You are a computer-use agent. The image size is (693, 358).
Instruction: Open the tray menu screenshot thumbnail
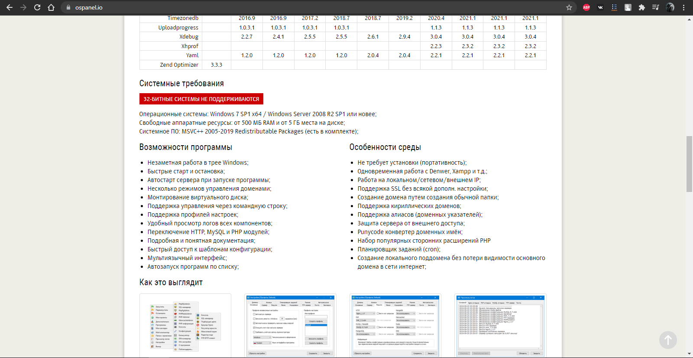pyautogui.click(x=185, y=325)
